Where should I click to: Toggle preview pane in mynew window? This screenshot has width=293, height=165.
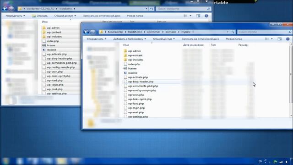[279, 39]
